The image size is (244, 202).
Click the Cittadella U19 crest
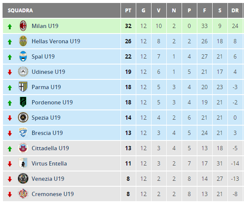[x=23, y=148]
